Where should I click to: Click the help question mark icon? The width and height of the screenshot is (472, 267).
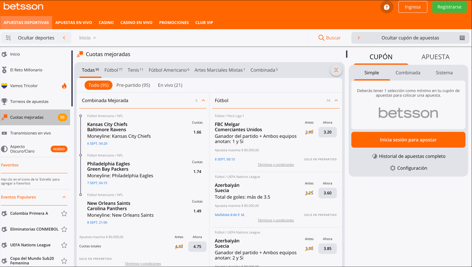click(387, 7)
